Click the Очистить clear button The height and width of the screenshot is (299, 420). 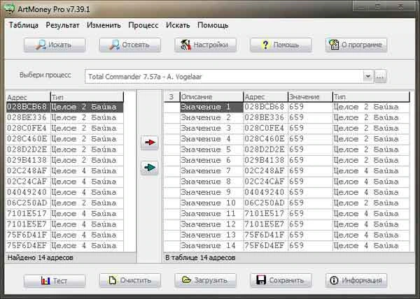click(130, 281)
